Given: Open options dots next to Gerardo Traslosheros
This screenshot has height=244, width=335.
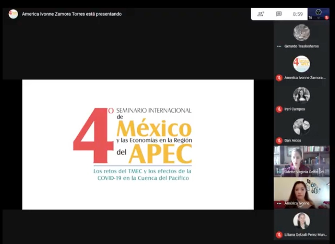Looking at the screenshot, I should pyautogui.click(x=279, y=46).
